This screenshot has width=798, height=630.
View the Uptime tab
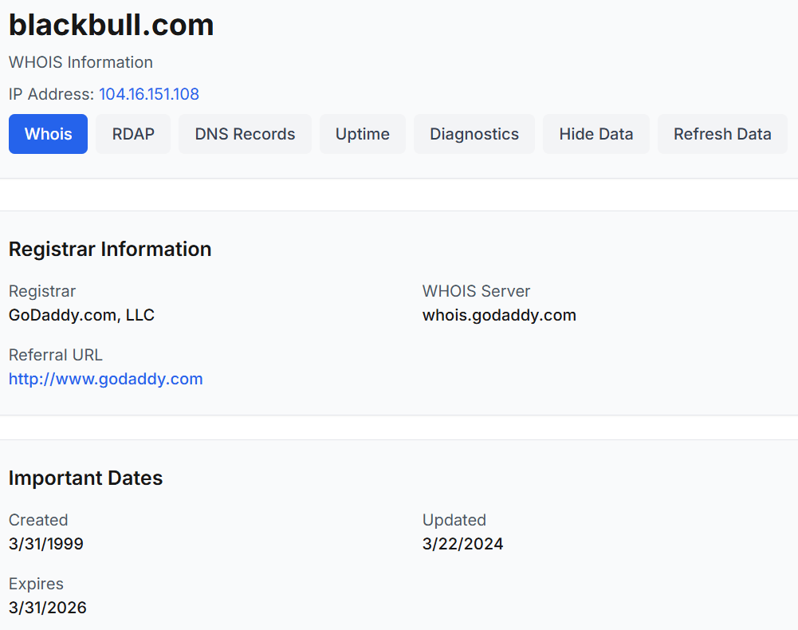click(x=363, y=134)
